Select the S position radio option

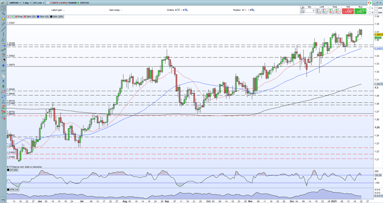(370, 12)
